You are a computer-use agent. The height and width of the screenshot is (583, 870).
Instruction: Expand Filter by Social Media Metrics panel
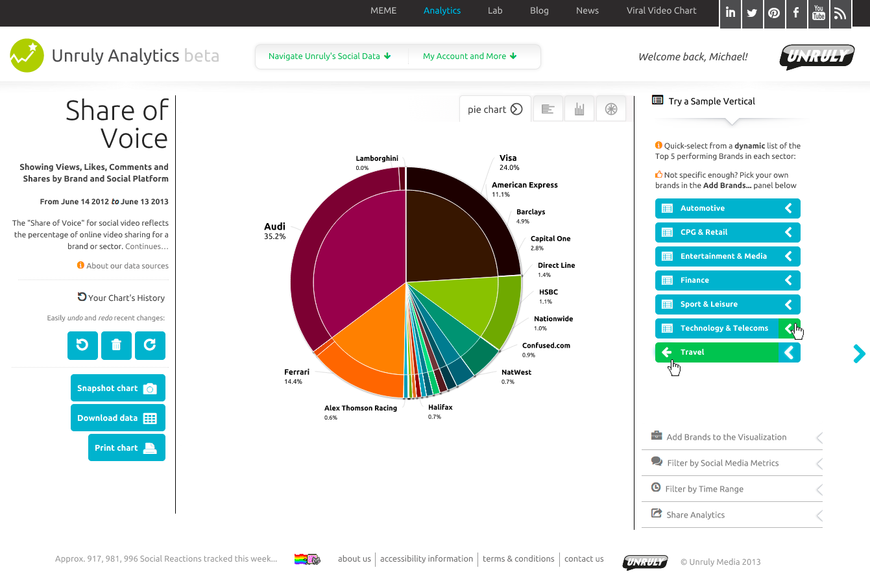732,463
